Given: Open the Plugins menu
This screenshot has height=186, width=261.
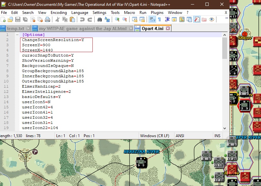Looking at the screenshot, I should point(157,13).
